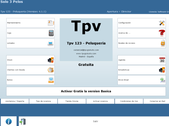Click Activar Gratis la version Basica
Viewport: 169px width, 126px height.
(x=86, y=91)
